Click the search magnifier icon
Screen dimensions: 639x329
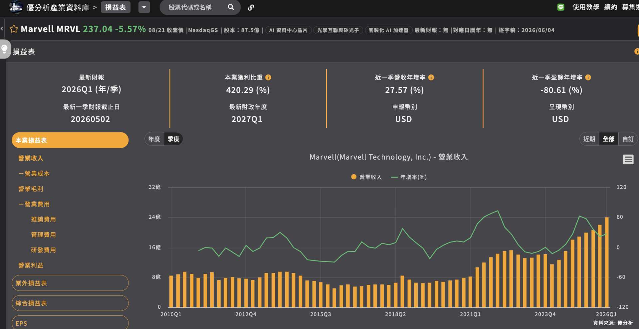coord(231,7)
